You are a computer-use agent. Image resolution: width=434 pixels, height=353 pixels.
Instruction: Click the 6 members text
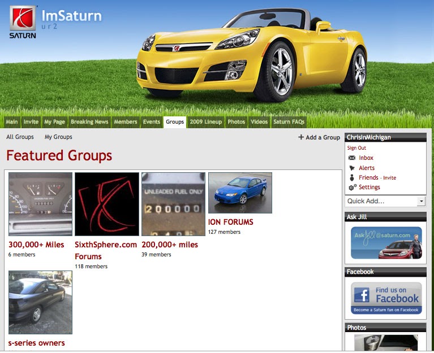[22, 255]
